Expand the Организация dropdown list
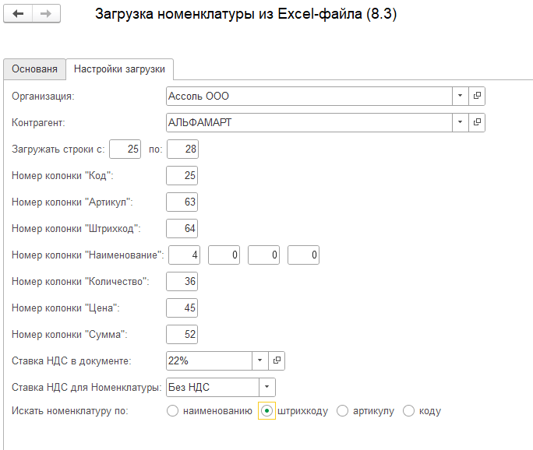The image size is (533, 450). (461, 96)
